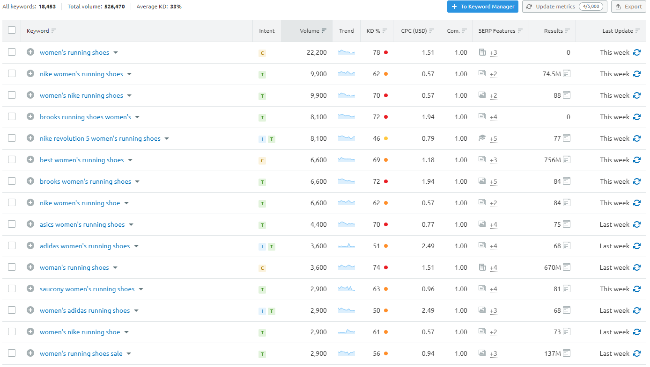Open SERP snapshot icon for best women's running shoes
Screen dimensions: 650x367
tap(567, 160)
